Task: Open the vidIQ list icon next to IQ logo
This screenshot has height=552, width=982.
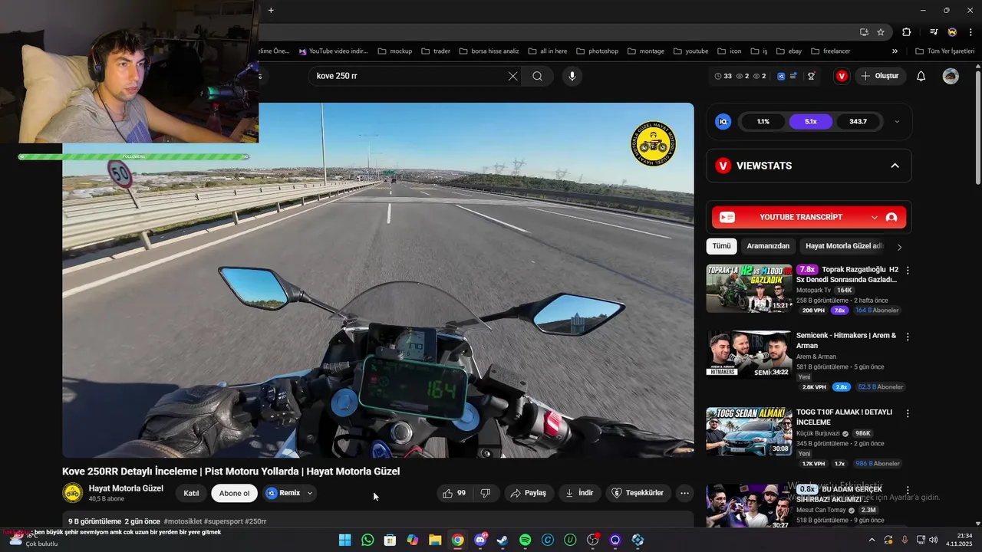Action: click(x=793, y=76)
